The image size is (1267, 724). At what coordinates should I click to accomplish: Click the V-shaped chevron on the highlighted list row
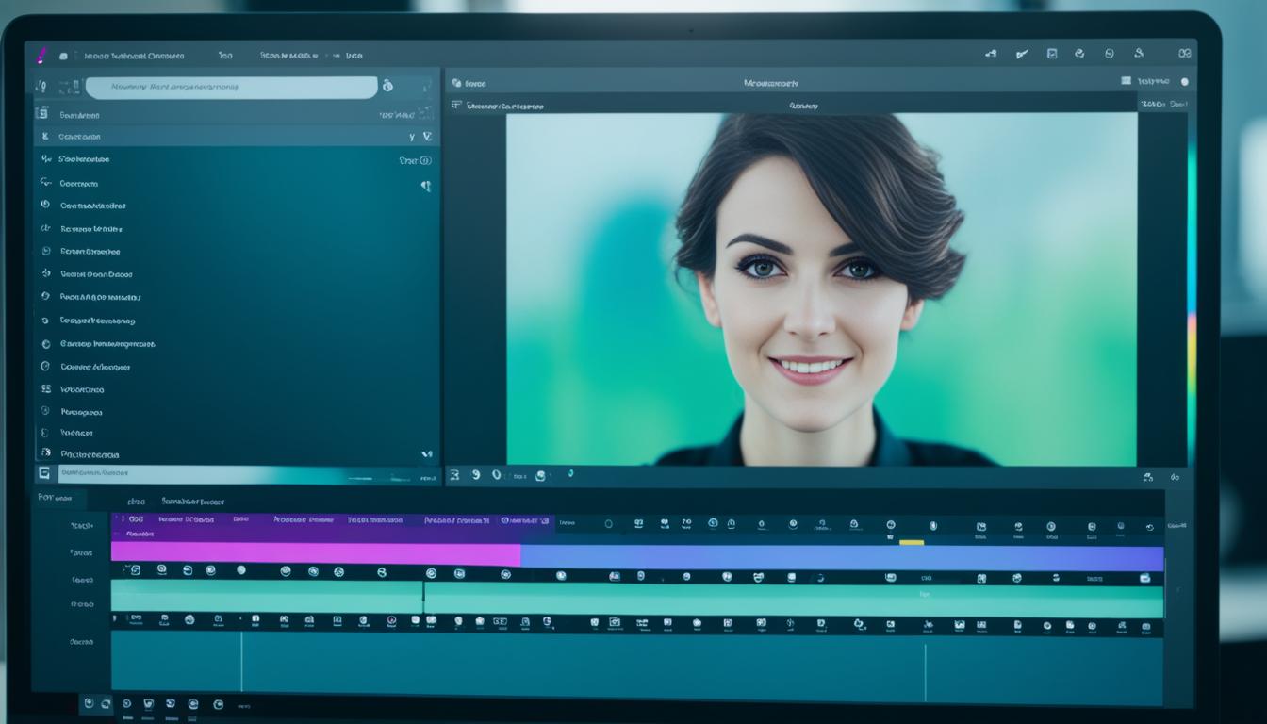click(x=427, y=137)
